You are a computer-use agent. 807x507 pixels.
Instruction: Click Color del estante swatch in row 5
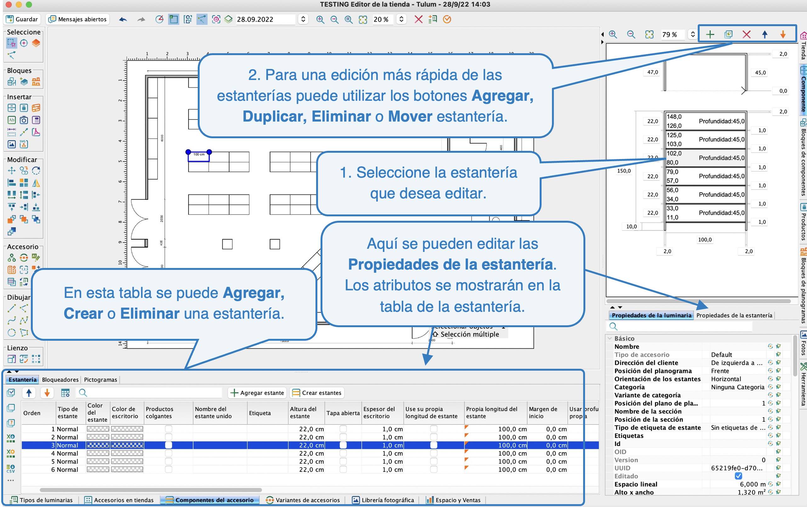click(x=98, y=461)
